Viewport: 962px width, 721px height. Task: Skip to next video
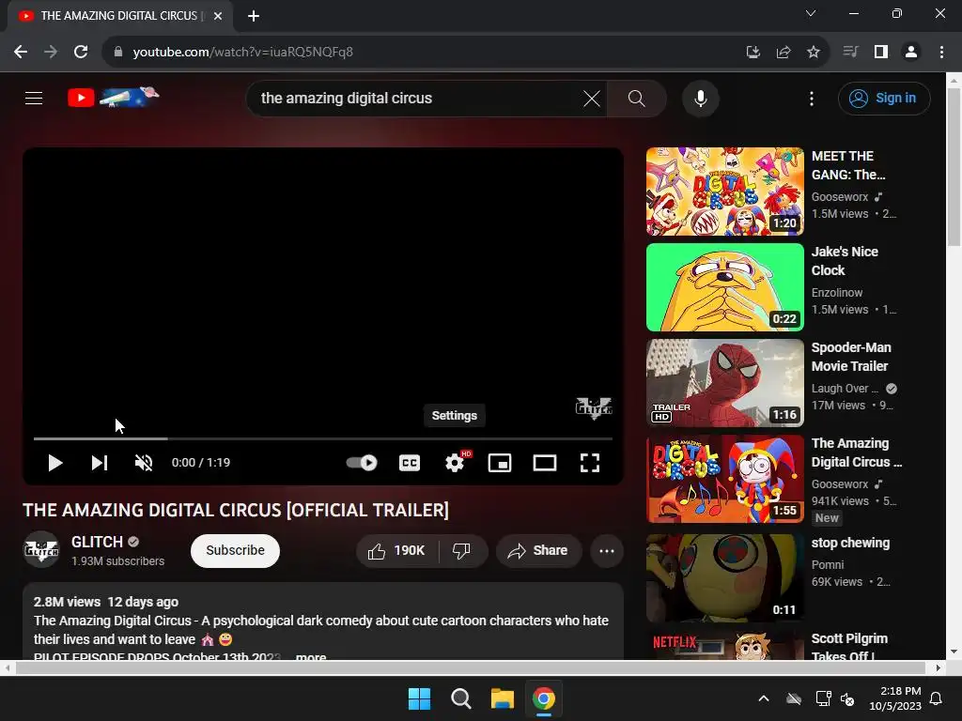(x=100, y=463)
